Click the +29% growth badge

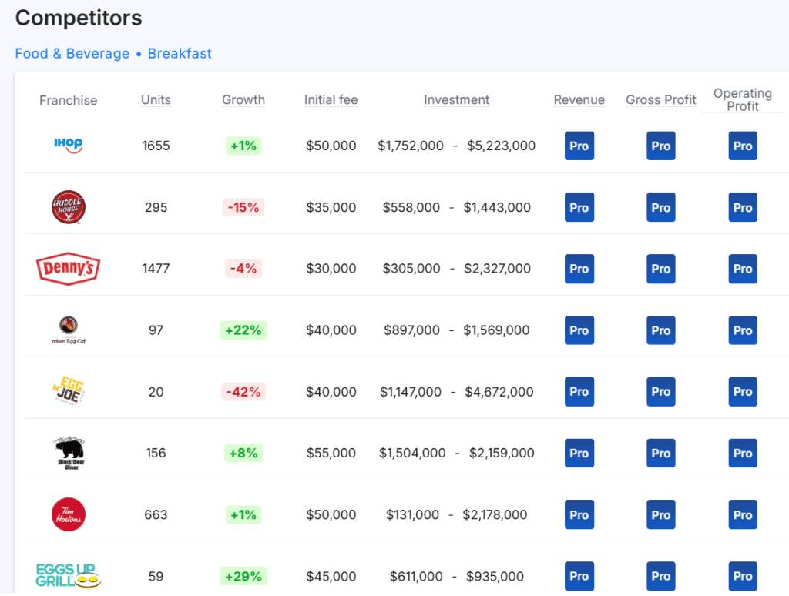243,576
